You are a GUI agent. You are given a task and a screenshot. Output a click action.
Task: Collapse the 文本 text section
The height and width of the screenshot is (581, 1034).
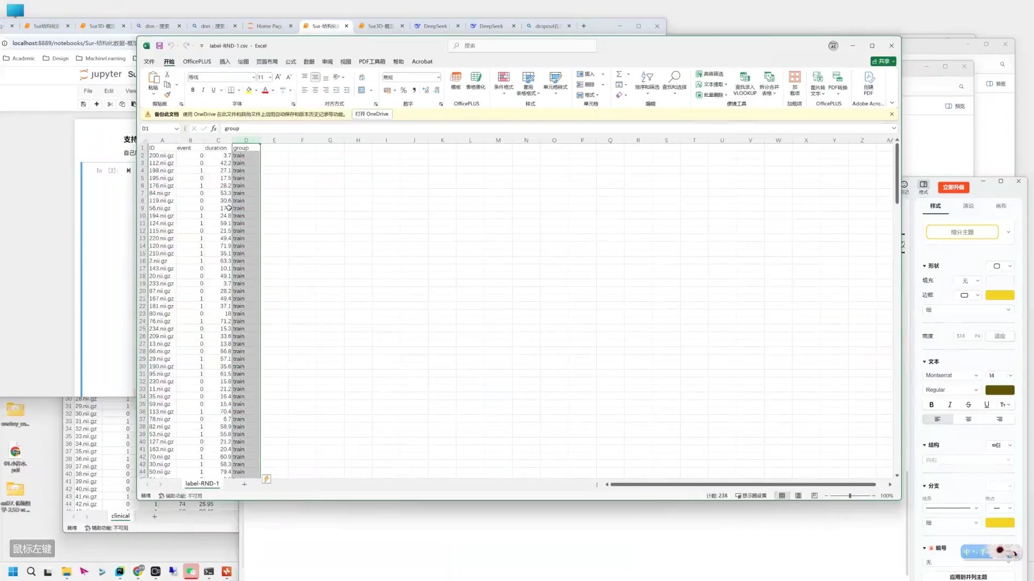[x=925, y=362]
